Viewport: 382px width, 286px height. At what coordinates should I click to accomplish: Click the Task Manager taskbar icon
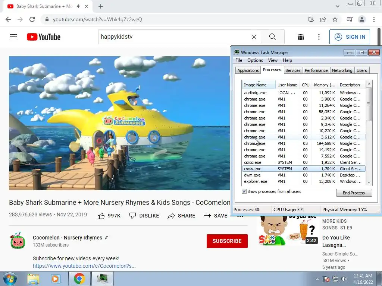coord(102,279)
